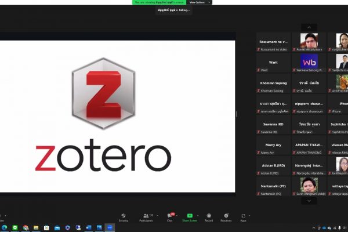Select the Wb logo participant tile
Image resolution: width=348 pixels, height=232 pixels.
[x=309, y=63]
